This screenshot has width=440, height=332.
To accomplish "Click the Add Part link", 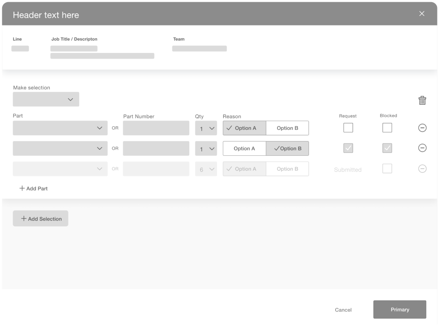I will (x=34, y=188).
